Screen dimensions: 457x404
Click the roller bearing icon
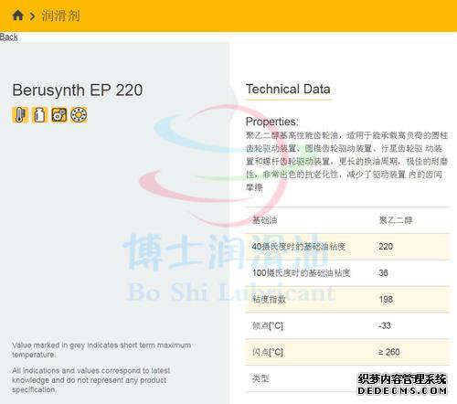click(79, 115)
